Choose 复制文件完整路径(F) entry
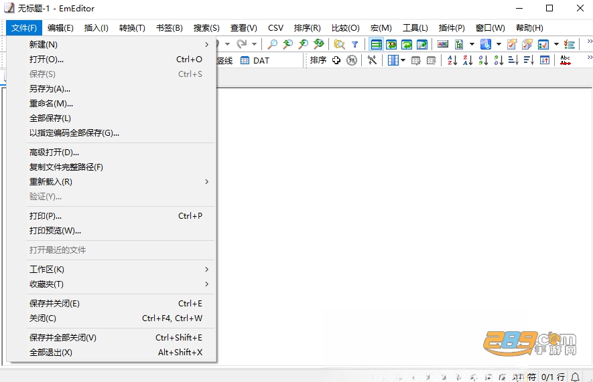Screen dimensions: 593x382 [x=112, y=167]
